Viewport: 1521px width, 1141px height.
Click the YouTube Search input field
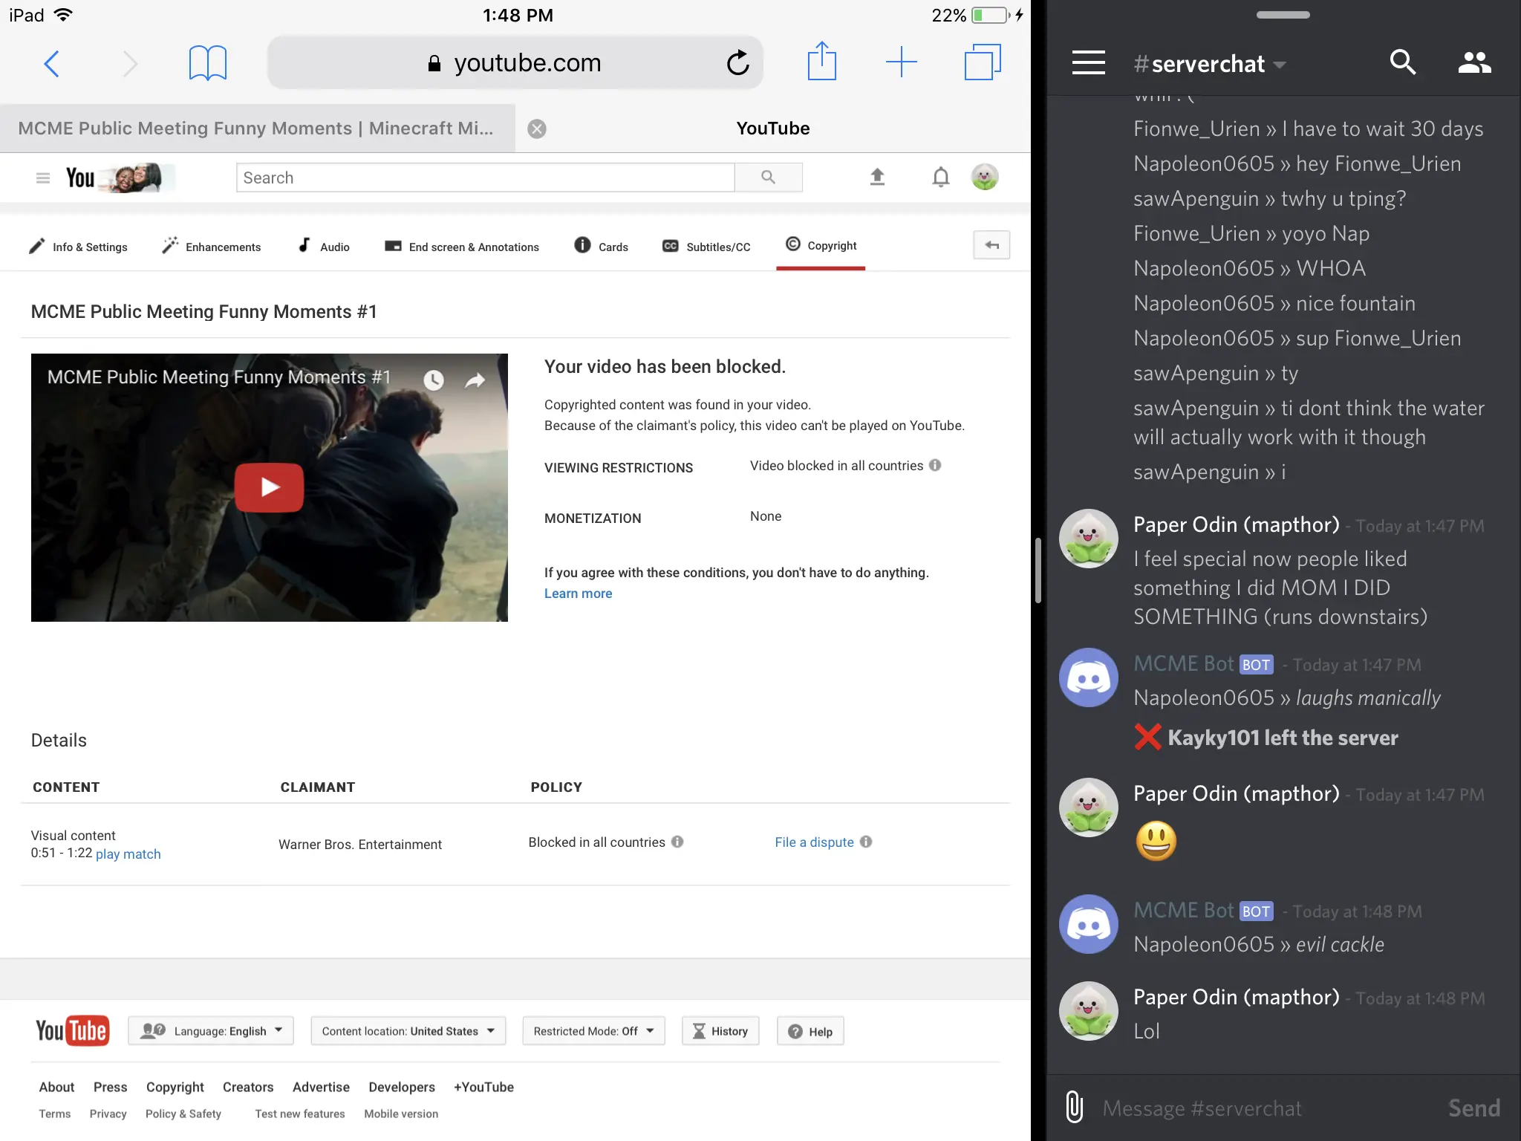coord(486,178)
